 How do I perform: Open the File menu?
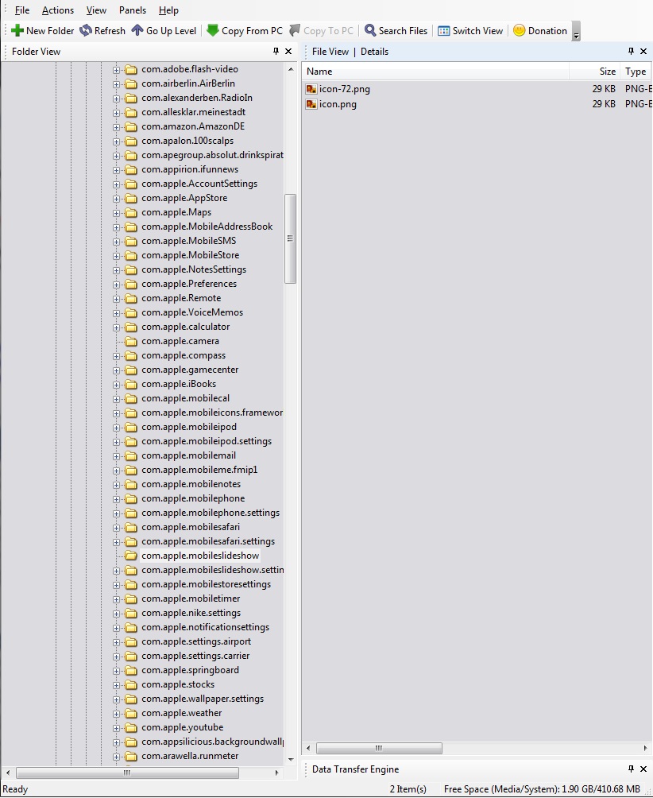(x=22, y=10)
